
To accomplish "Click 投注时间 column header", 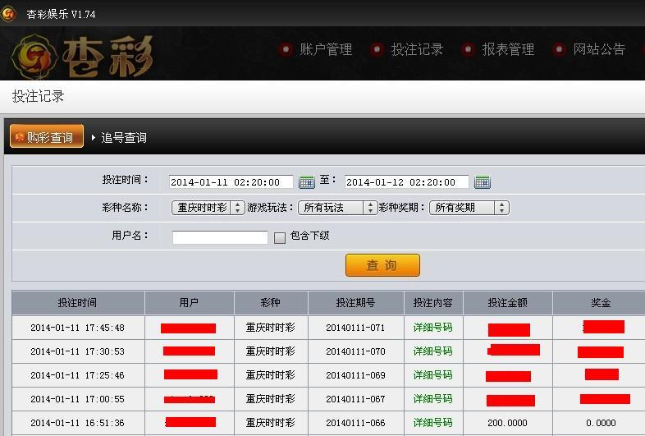I will point(78,303).
